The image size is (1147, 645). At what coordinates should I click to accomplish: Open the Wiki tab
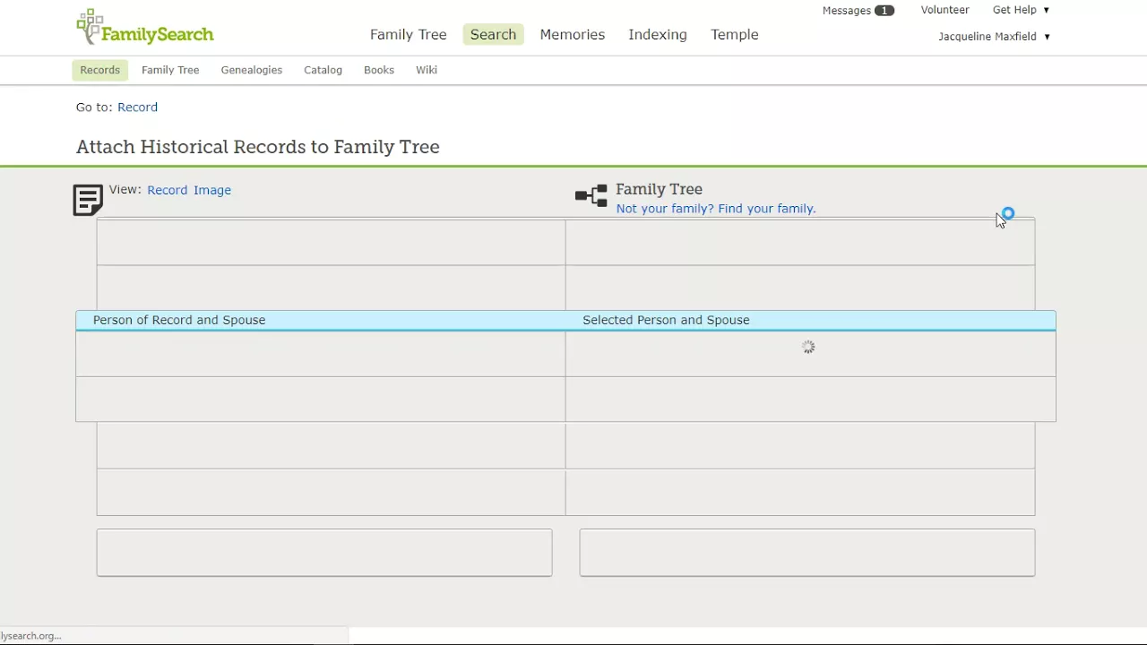coord(427,70)
